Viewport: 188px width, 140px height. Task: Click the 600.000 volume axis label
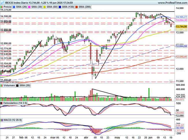(x=180, y=85)
